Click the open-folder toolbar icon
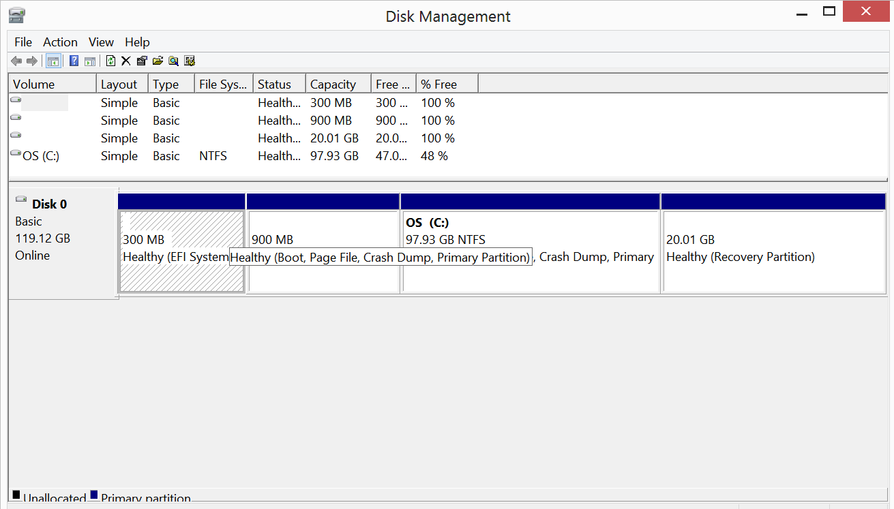 pyautogui.click(x=158, y=61)
